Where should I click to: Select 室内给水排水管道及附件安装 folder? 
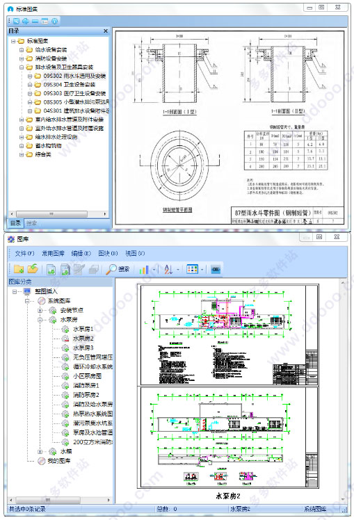70,120
